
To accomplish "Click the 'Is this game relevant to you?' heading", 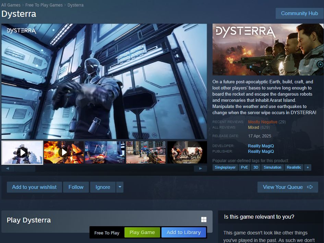I will pyautogui.click(x=259, y=217).
